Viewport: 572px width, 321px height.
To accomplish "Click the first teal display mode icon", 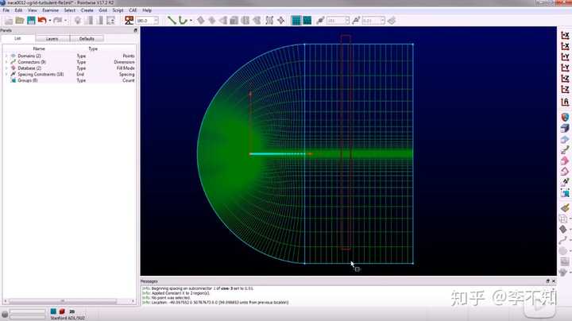I will [x=296, y=21].
